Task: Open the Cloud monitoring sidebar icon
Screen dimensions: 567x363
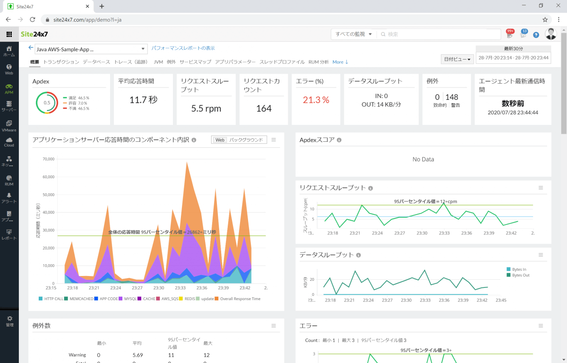Action: coord(9,142)
